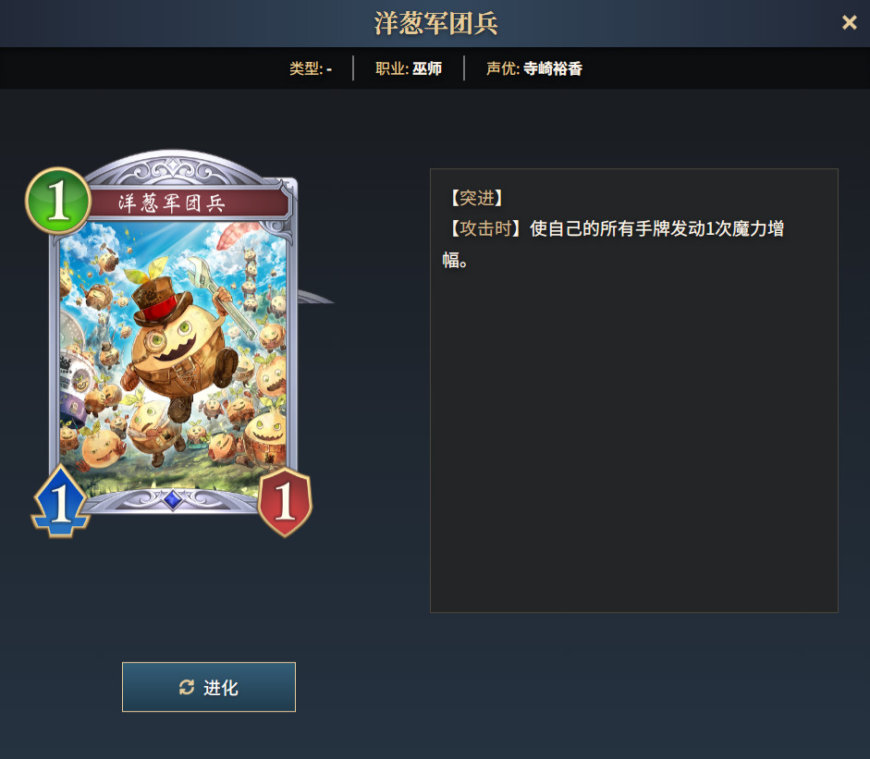Click the 突进 keyword in description

coord(477,198)
